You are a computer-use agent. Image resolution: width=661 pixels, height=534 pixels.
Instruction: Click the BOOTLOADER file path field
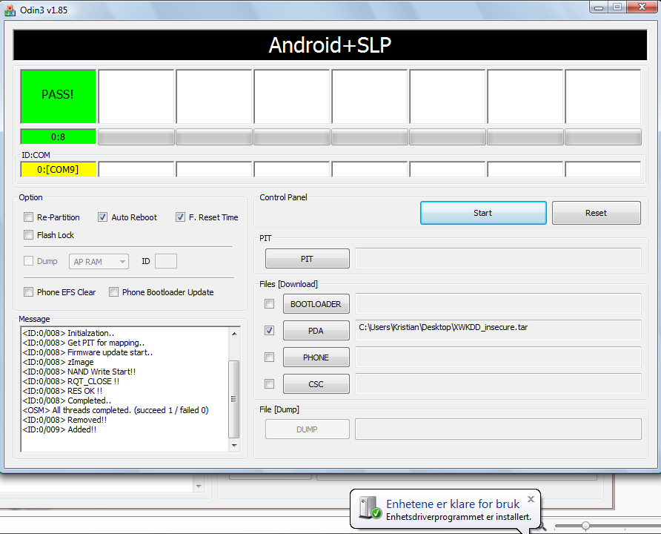[498, 303]
